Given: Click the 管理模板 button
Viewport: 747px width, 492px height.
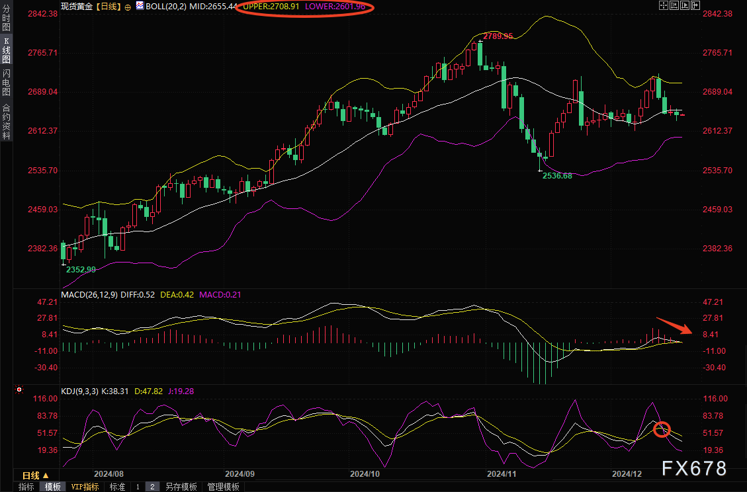Looking at the screenshot, I should pyautogui.click(x=224, y=487).
